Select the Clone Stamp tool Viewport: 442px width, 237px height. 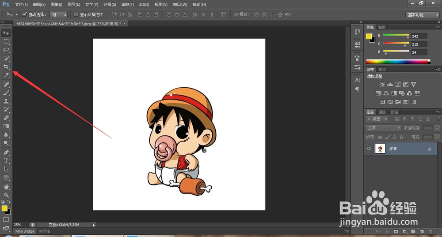click(6, 101)
